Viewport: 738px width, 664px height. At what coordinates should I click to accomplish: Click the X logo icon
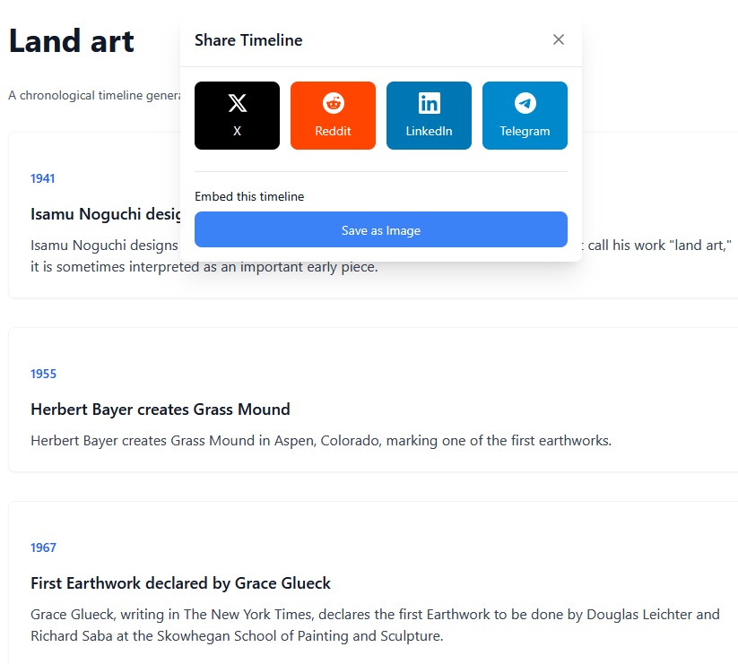tap(237, 103)
